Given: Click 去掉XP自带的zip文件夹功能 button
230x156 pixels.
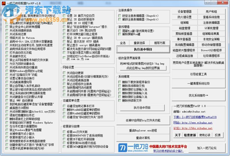Looking at the screenshot, I should pos(143,120).
